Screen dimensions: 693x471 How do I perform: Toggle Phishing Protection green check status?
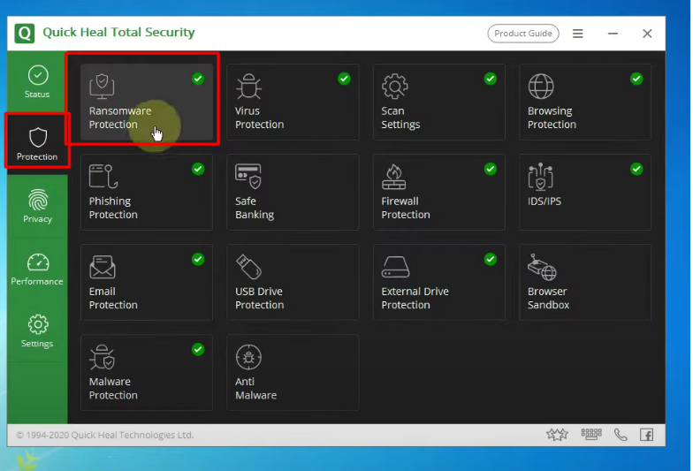click(198, 169)
